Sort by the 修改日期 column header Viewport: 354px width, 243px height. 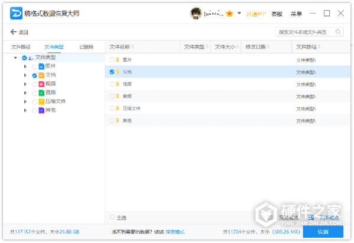click(267, 47)
